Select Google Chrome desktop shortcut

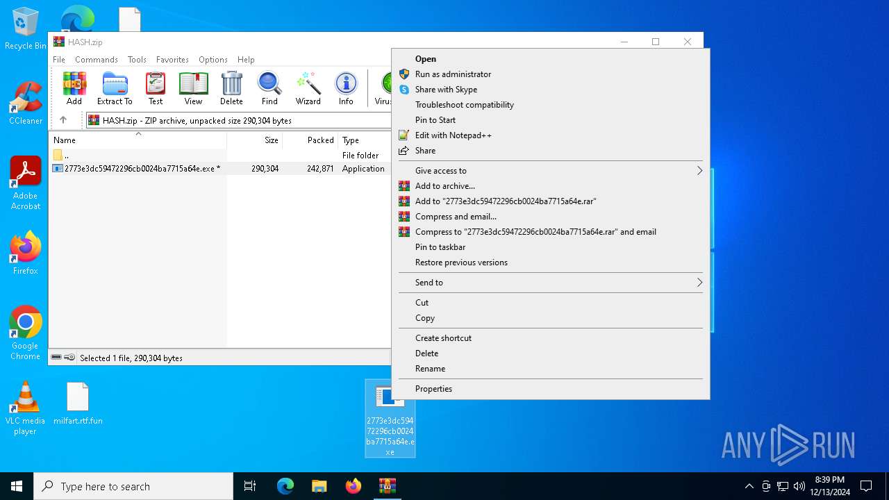[x=25, y=333]
